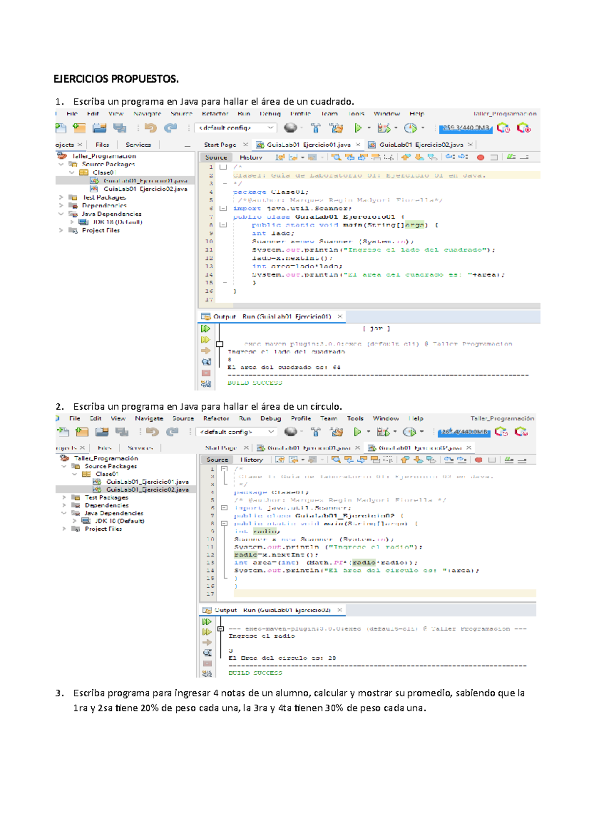Click Clean and Build icon in circle-exercise IDE
The height and width of the screenshot is (833, 589).
click(x=337, y=432)
